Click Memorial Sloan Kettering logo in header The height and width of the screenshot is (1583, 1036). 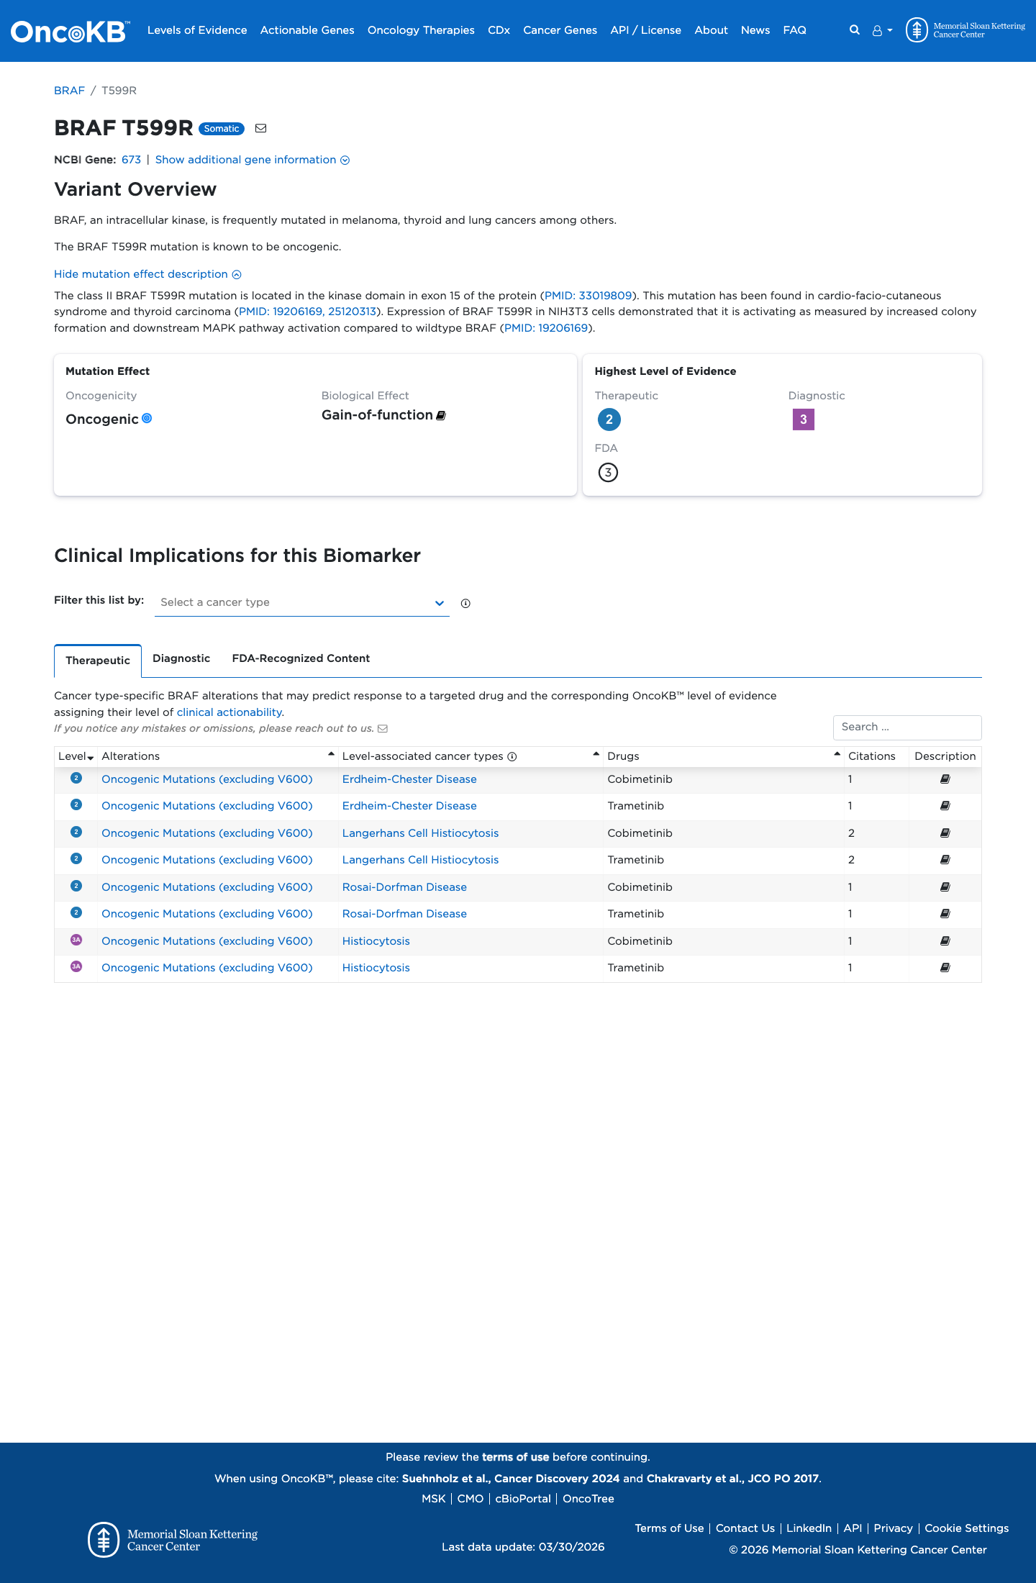coord(965,30)
